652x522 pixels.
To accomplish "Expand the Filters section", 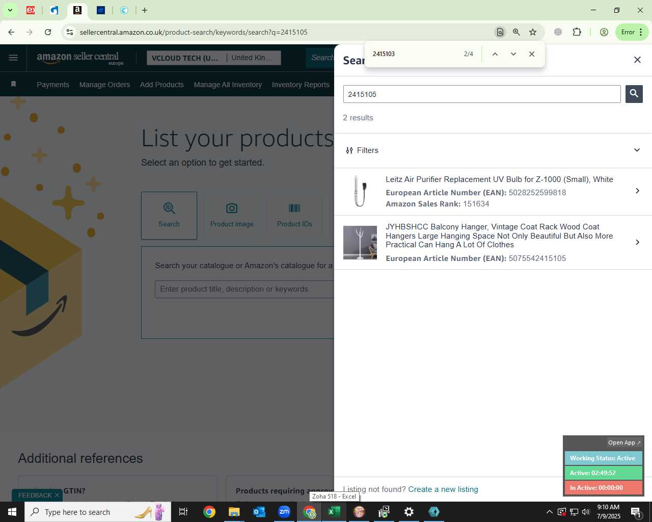I will (493, 150).
